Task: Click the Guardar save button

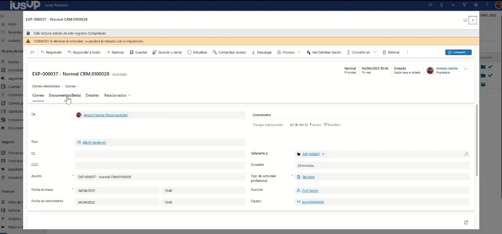Action: pyautogui.click(x=138, y=52)
